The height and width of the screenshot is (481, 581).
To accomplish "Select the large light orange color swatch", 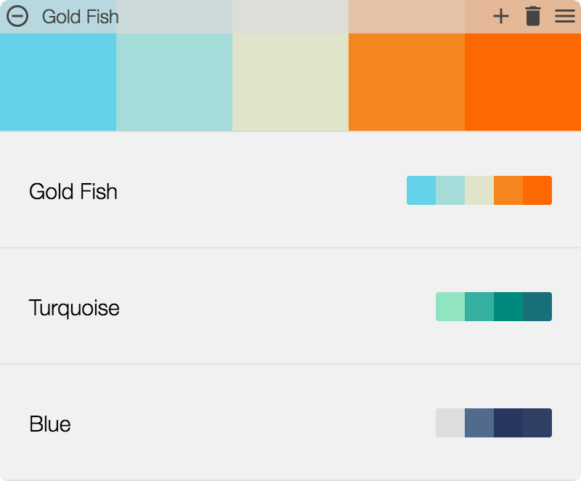I will (407, 81).
